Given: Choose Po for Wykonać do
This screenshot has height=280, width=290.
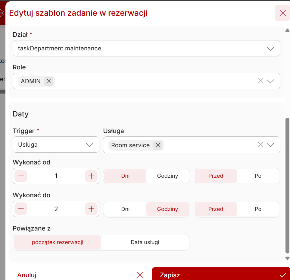Looking at the screenshot, I should point(258,209).
